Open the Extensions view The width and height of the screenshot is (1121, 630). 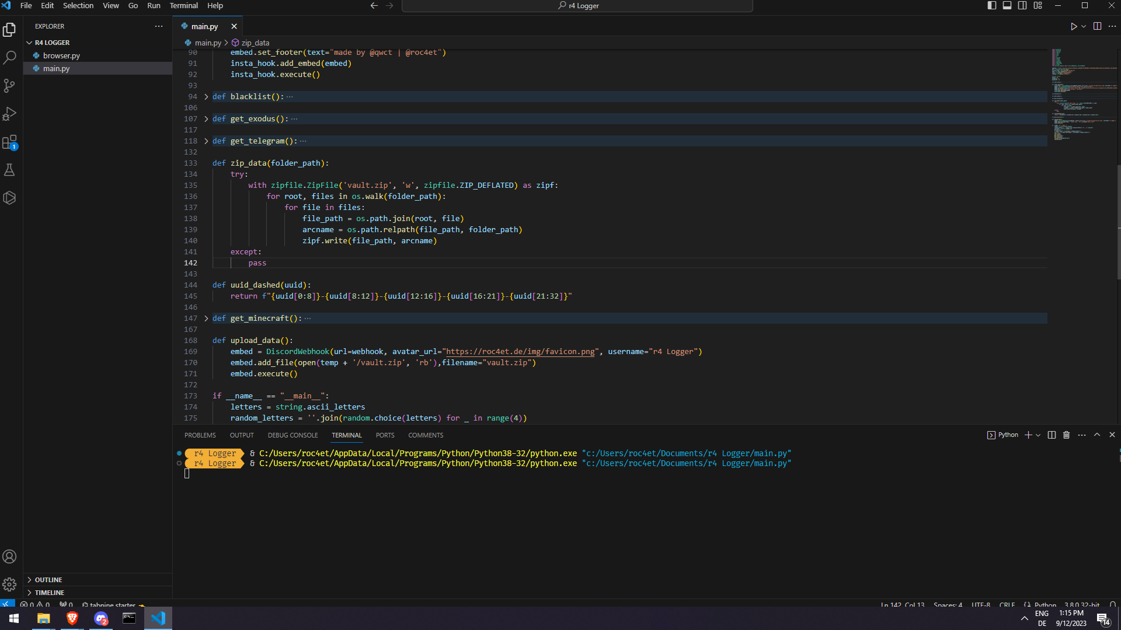pyautogui.click(x=9, y=142)
